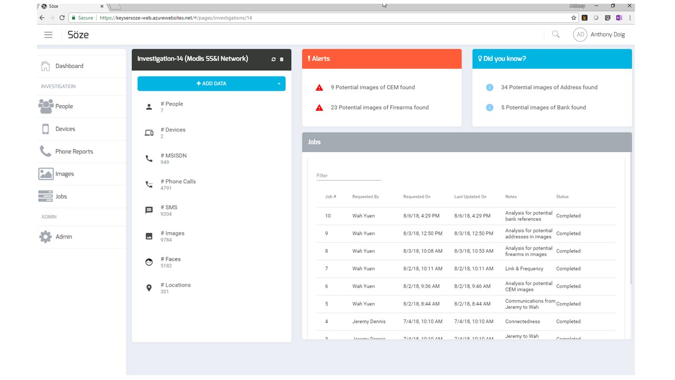Image resolution: width=675 pixels, height=380 pixels.
Task: Click the Anthony Doig user name
Action: coord(607,35)
